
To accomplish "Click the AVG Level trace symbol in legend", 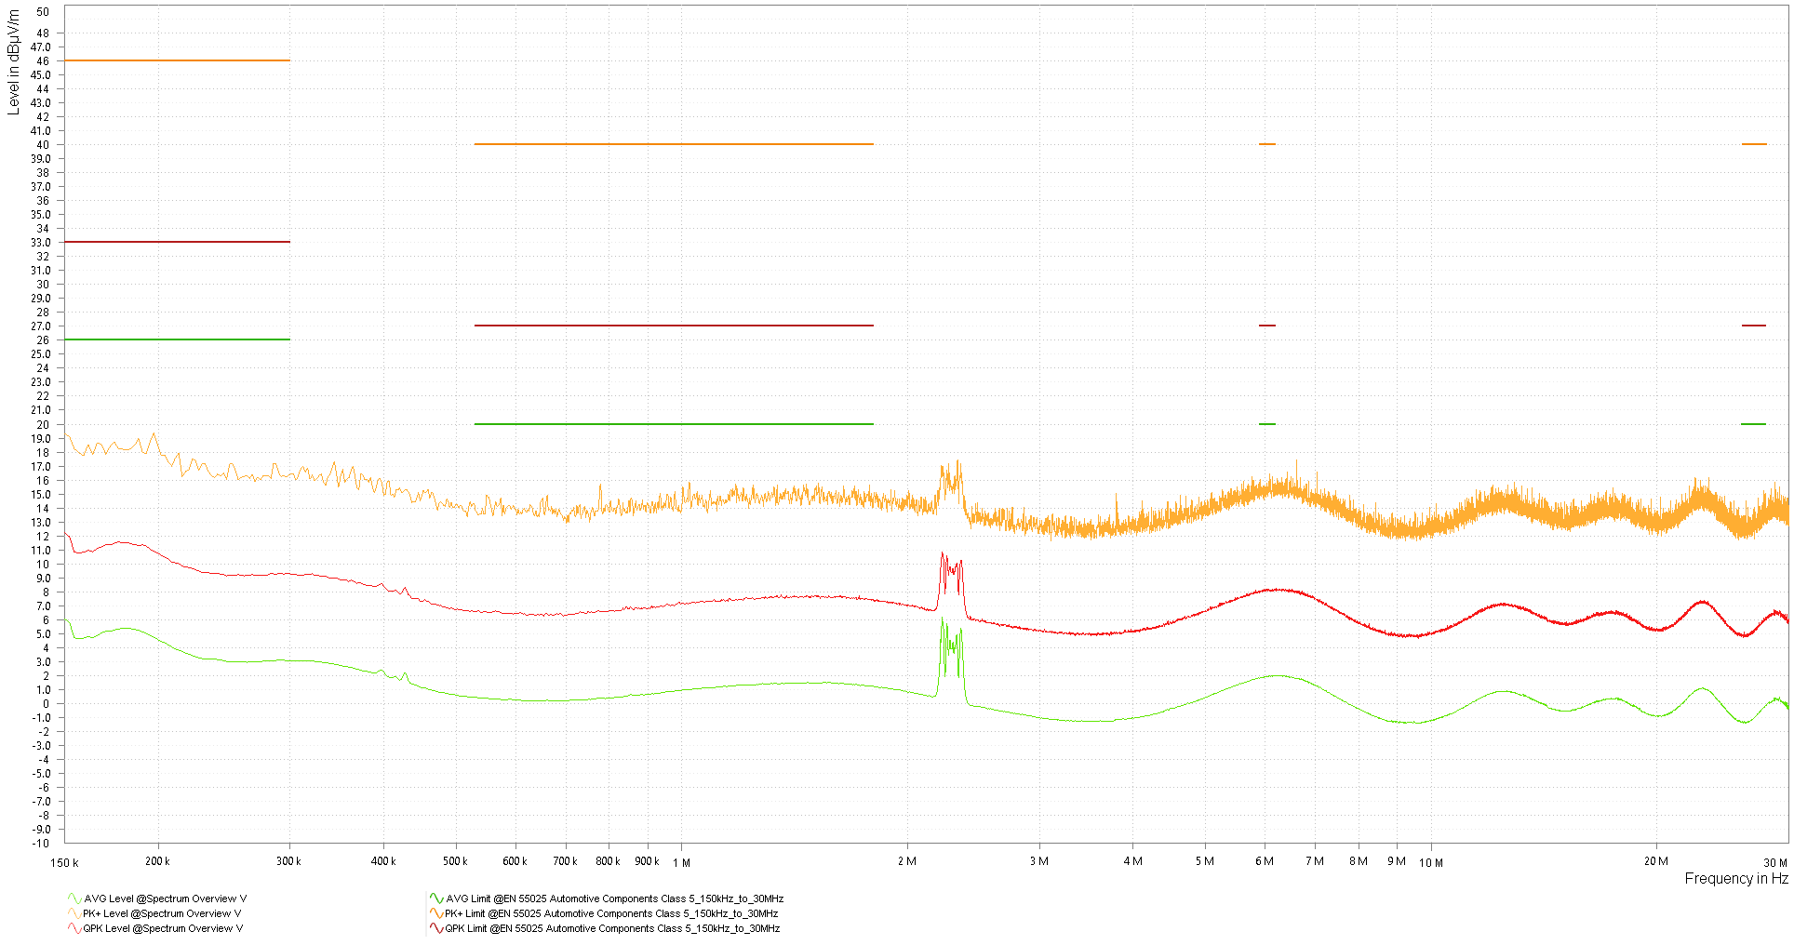I will pyautogui.click(x=73, y=898).
